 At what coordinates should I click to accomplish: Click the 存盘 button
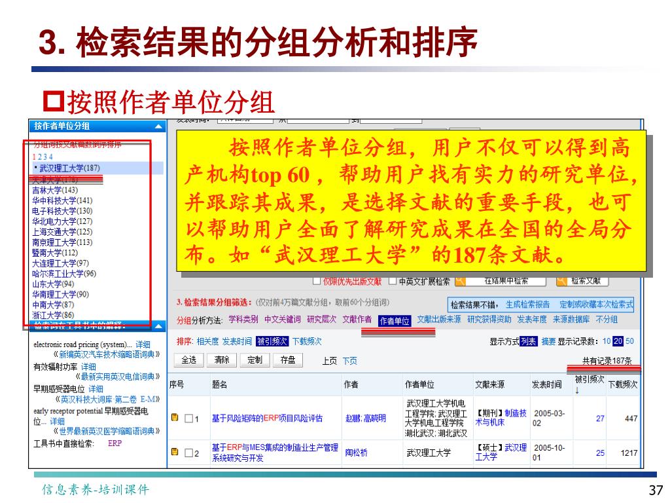(x=288, y=360)
